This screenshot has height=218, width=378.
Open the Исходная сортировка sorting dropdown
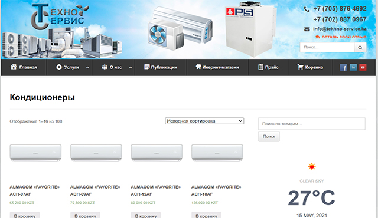[204, 121]
